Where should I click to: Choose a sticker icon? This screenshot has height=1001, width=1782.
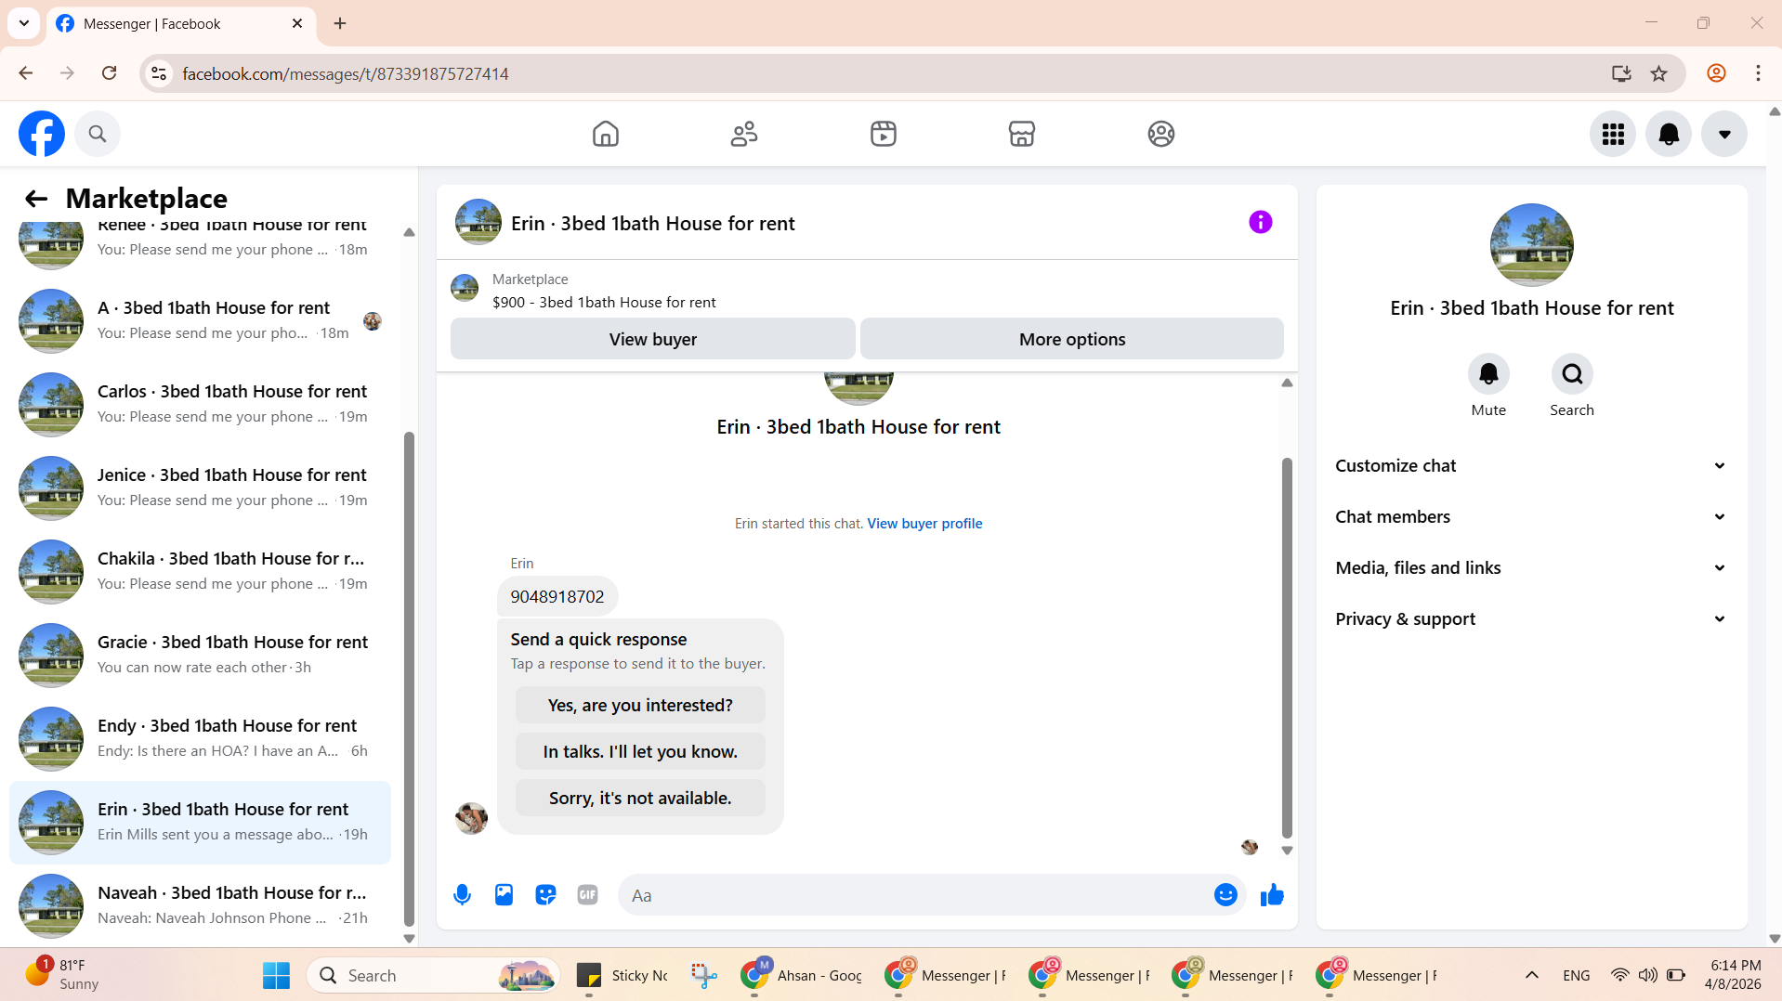point(545,895)
